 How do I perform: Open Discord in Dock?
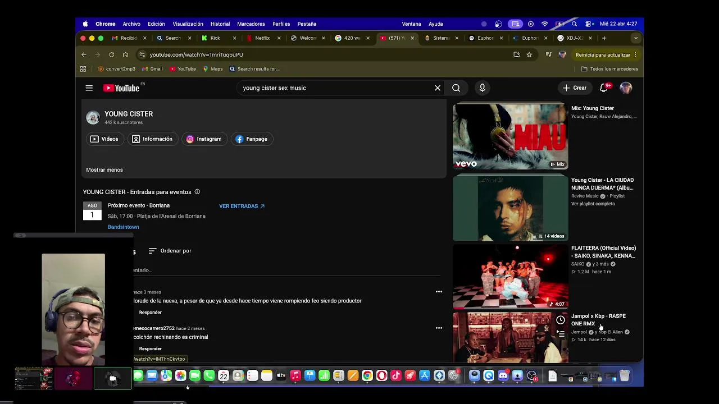click(x=503, y=376)
